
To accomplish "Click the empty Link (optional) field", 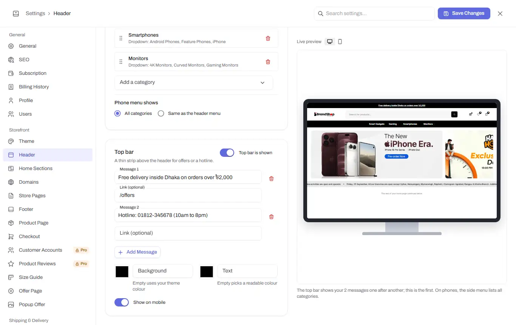I will (188, 233).
